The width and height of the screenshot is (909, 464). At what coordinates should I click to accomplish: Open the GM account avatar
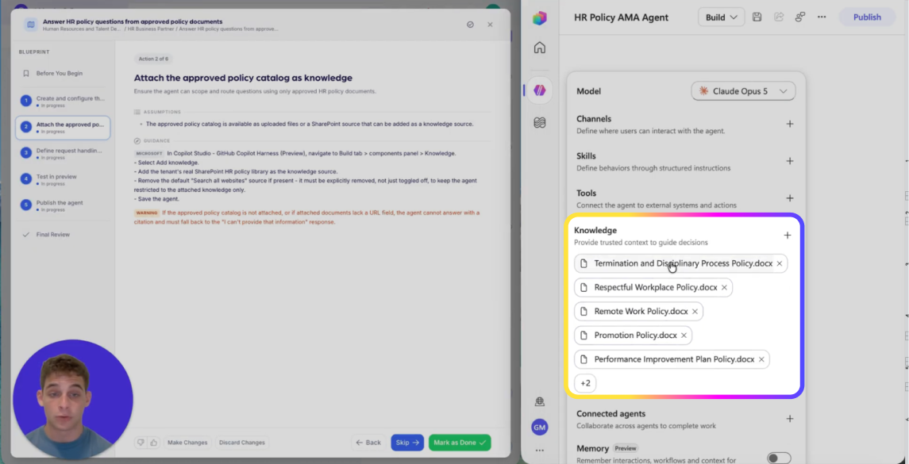pos(540,428)
